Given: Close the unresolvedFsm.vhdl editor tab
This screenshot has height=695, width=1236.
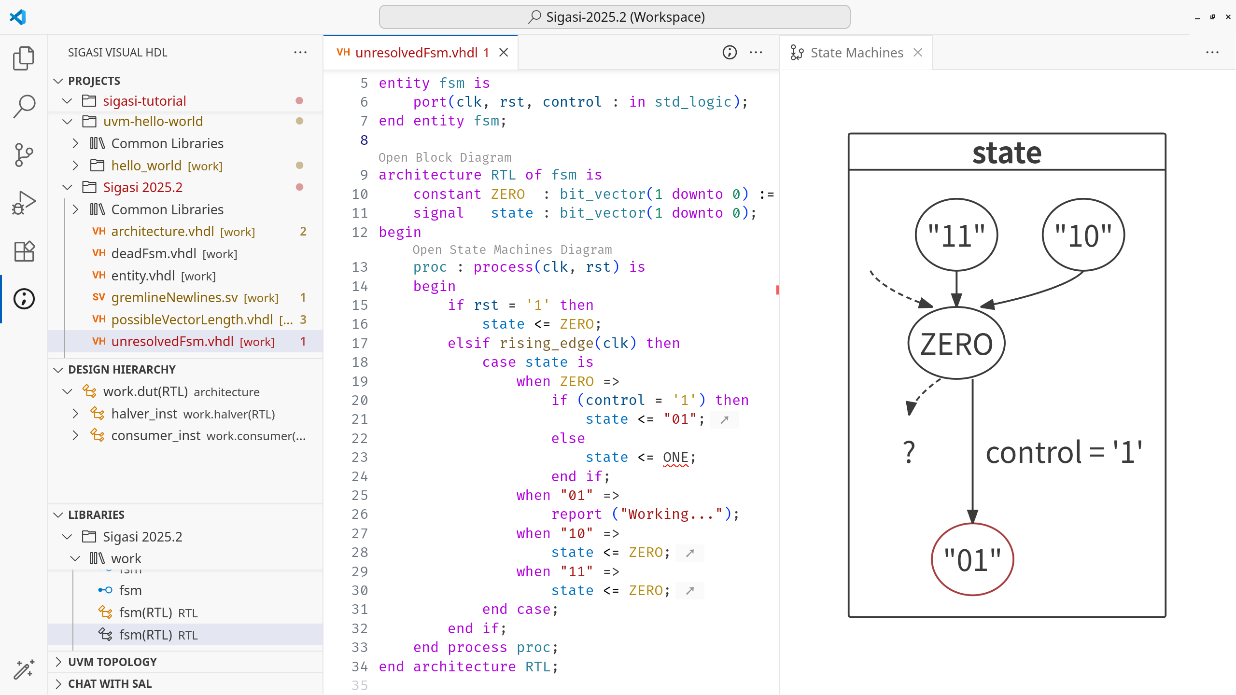Looking at the screenshot, I should [504, 52].
